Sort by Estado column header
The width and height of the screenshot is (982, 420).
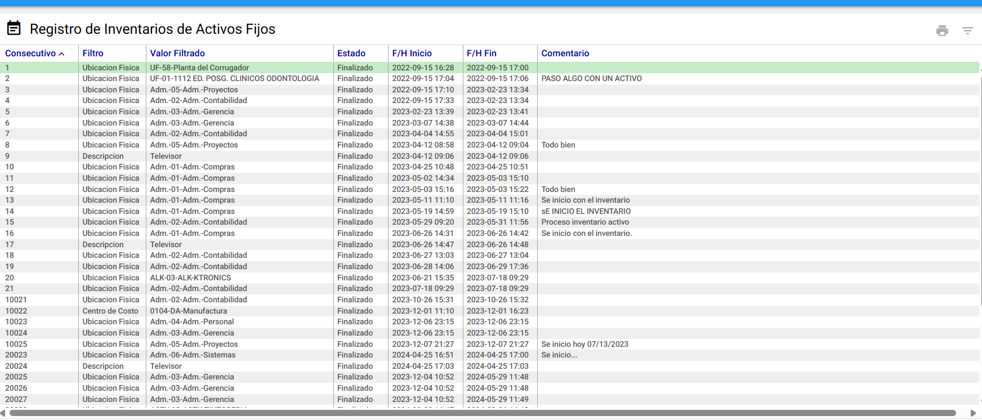point(351,53)
